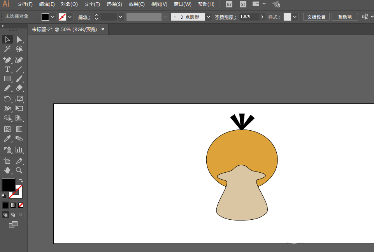
Task: Select the Eraser tool
Action: pyautogui.click(x=19, y=88)
